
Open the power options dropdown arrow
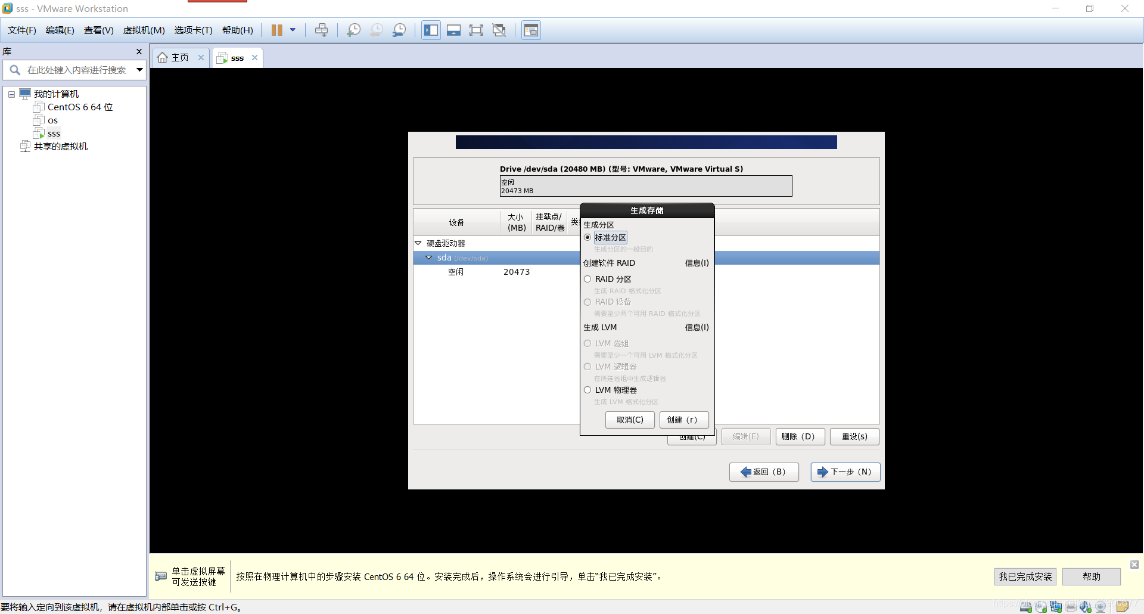coord(293,30)
